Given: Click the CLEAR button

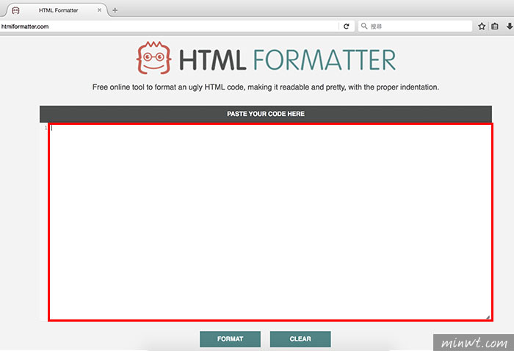Looking at the screenshot, I should pyautogui.click(x=300, y=339).
